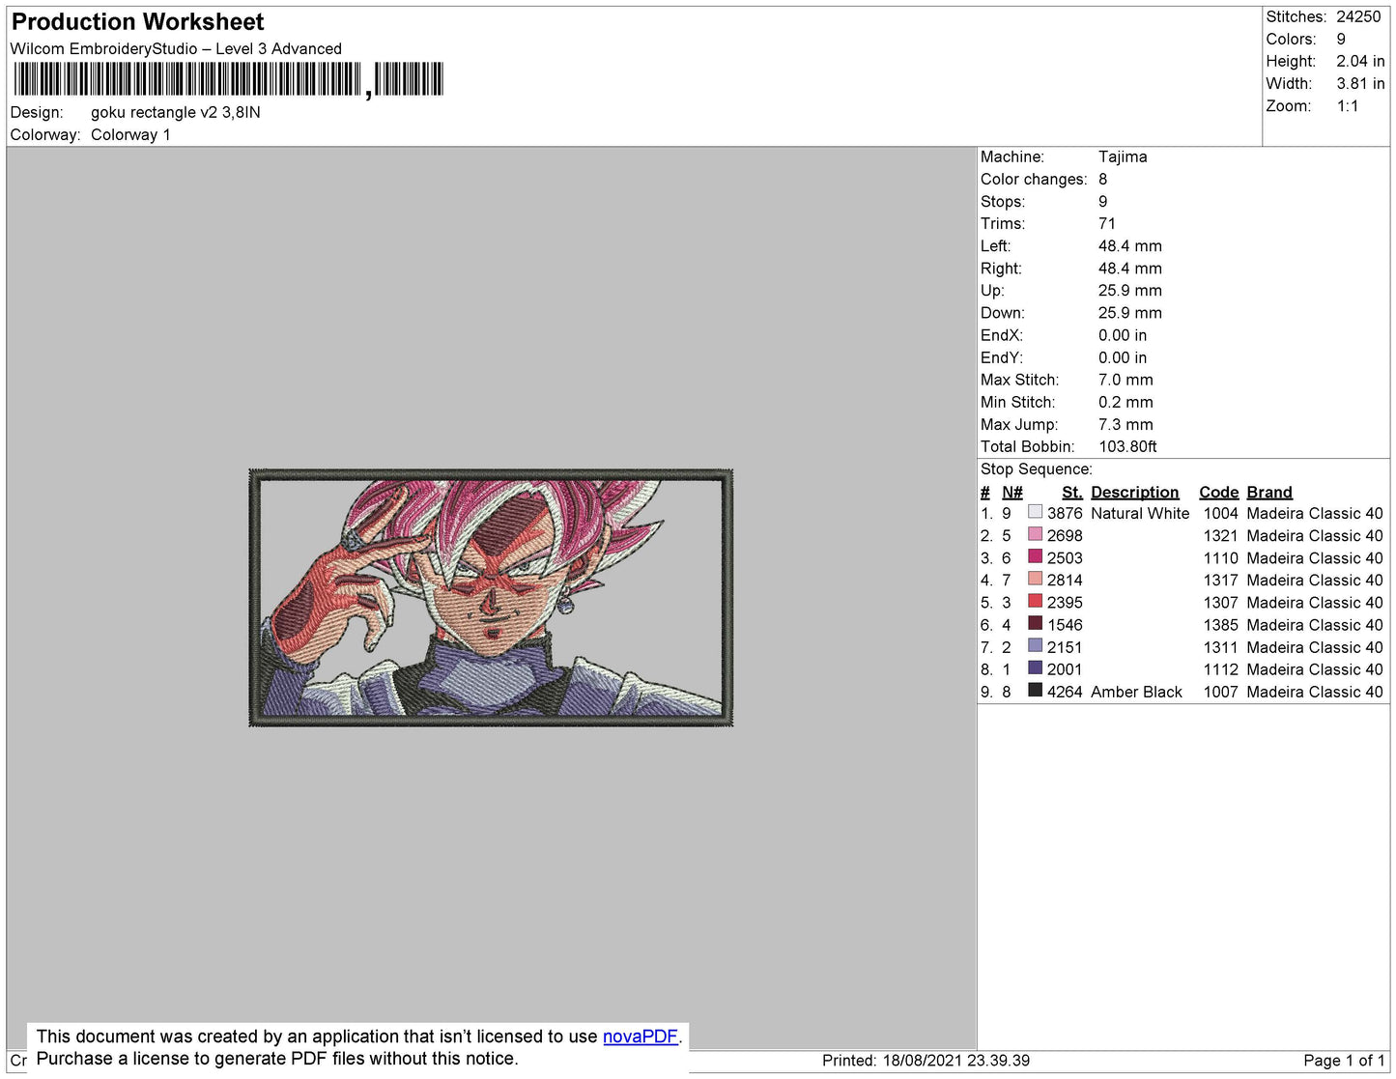This screenshot has width=1396, height=1079.
Task: Click the lavender 1311 thread swatch
Action: 1035,645
